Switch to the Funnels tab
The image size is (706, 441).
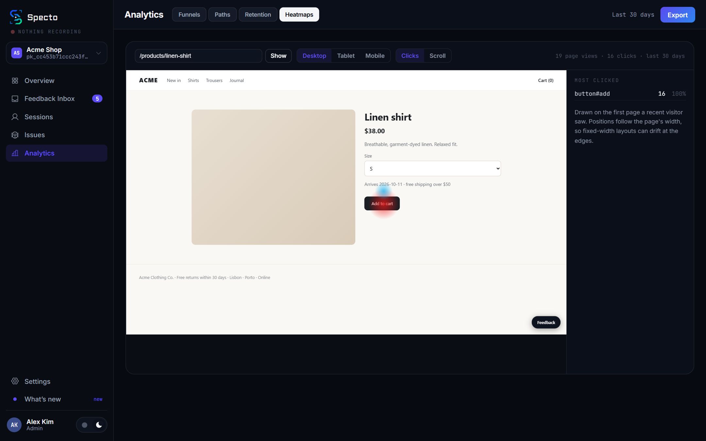(x=189, y=15)
